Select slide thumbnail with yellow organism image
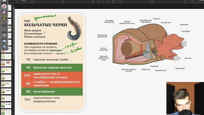 (x=6, y=70)
